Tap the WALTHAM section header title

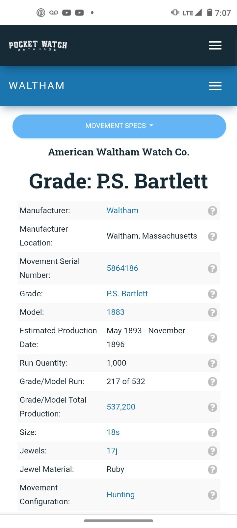click(37, 86)
